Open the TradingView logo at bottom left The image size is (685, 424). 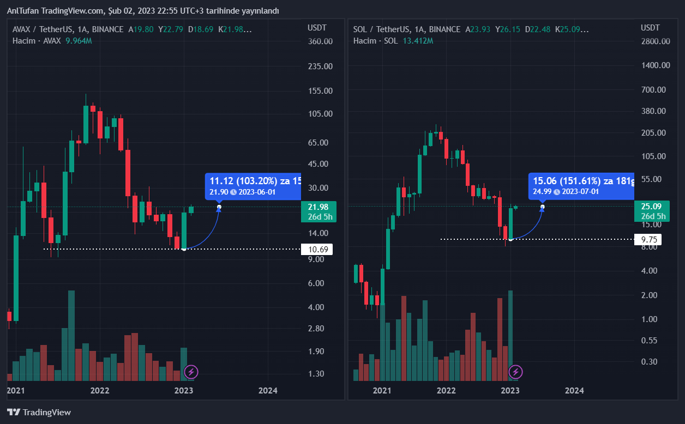39,412
